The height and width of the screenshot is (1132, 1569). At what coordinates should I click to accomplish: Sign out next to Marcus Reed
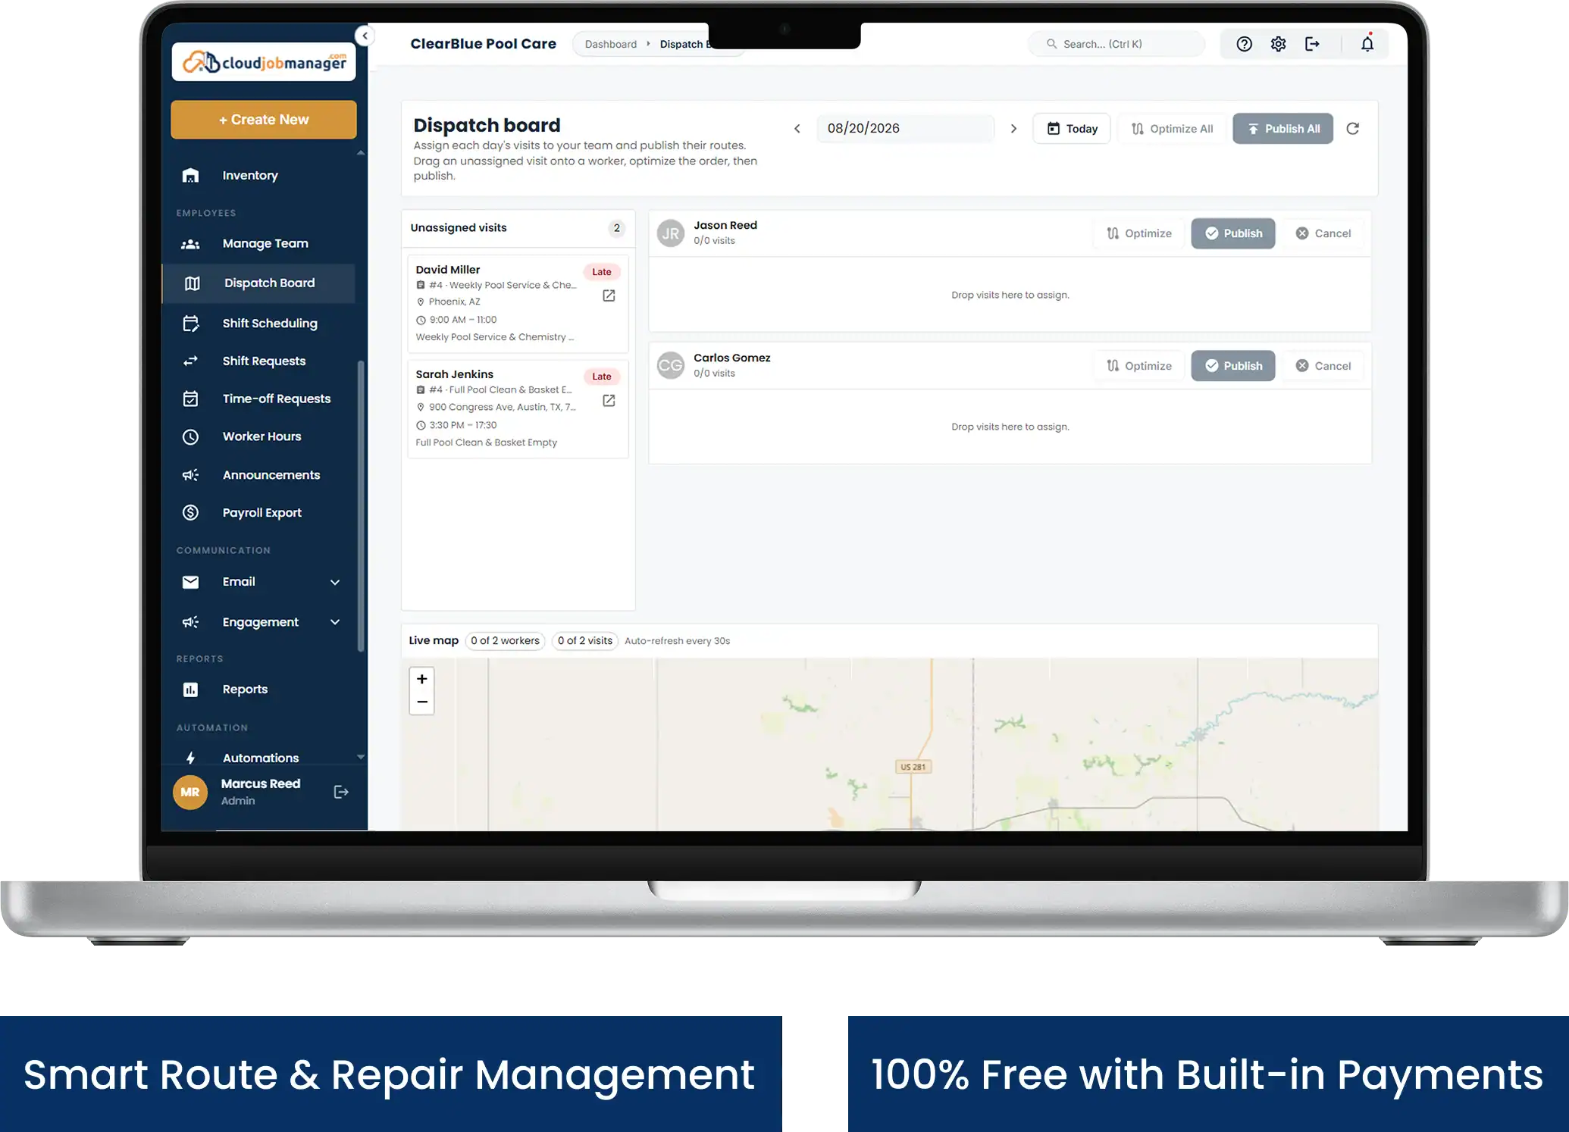coord(341,792)
